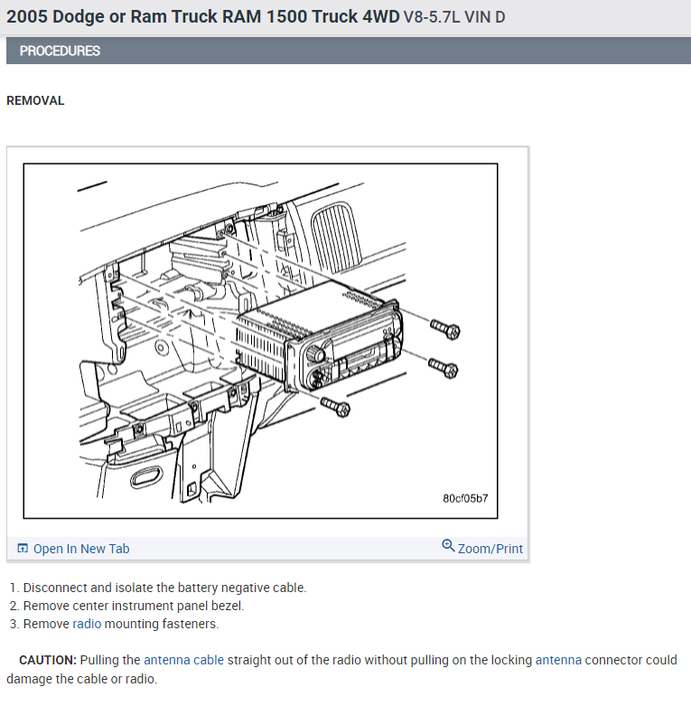Viewport: 691px width, 706px height.
Task: Click the air vent grille in the diagram
Action: coord(337,237)
